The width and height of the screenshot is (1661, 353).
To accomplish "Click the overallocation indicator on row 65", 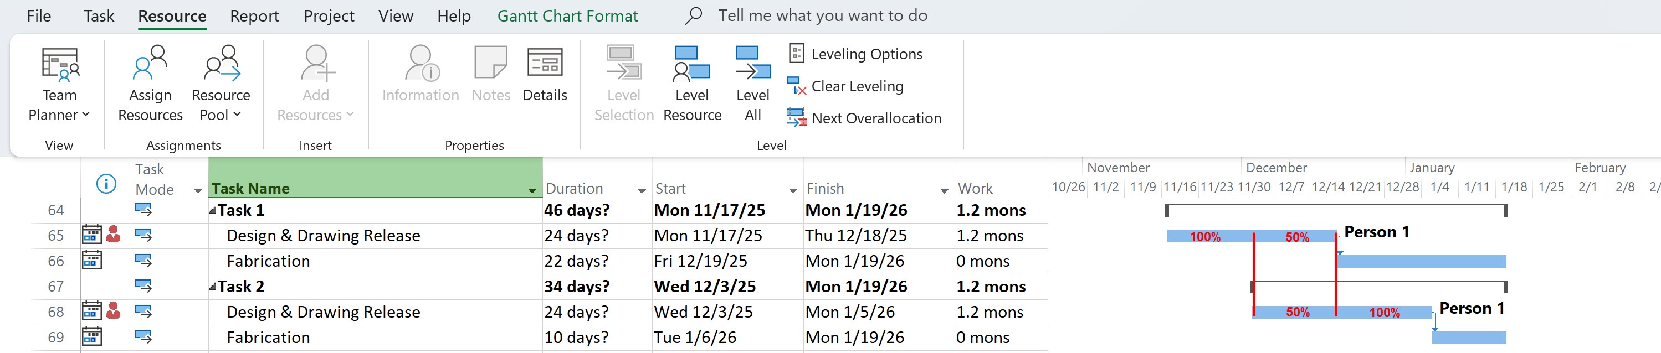I will pos(114,235).
